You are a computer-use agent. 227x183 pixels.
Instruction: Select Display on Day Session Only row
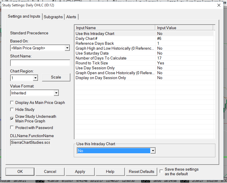point(144,78)
